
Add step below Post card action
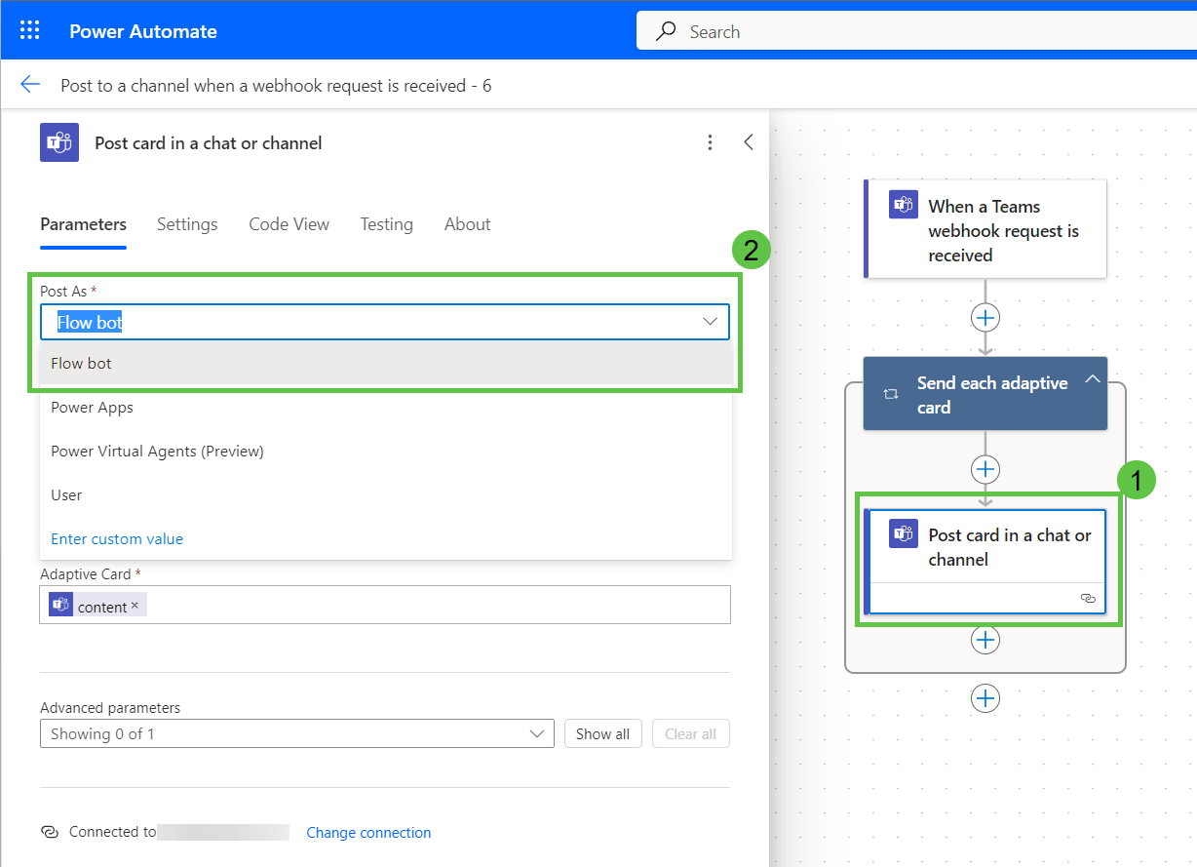coord(985,640)
